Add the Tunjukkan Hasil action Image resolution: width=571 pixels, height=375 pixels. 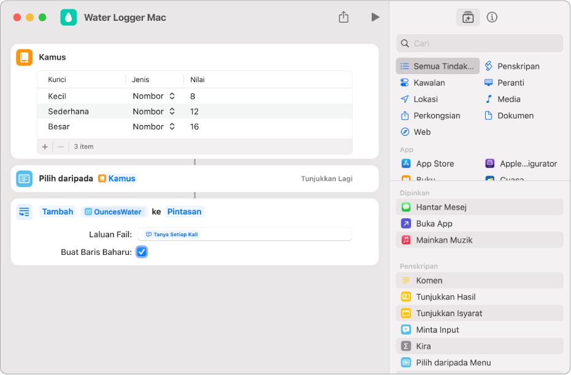coord(480,297)
